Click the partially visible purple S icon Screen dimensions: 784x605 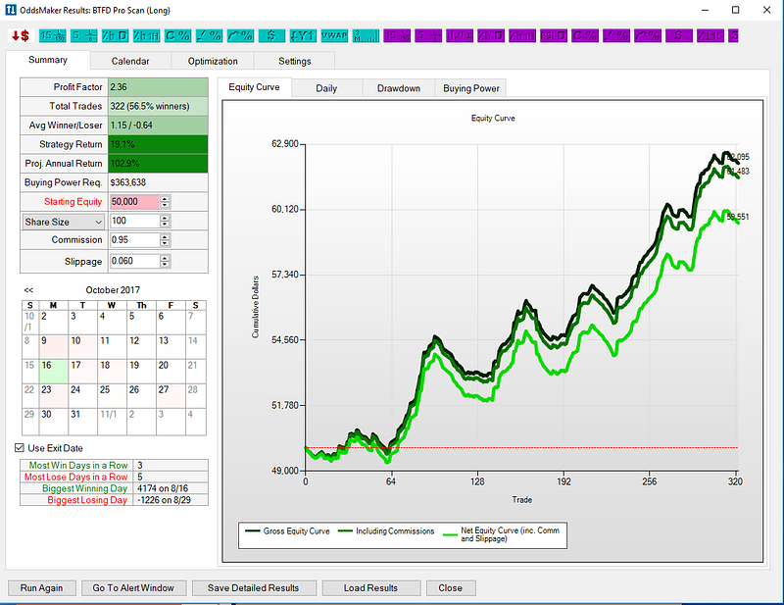[733, 36]
